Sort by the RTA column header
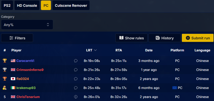This screenshot has width=214, height=101. (x=119, y=50)
